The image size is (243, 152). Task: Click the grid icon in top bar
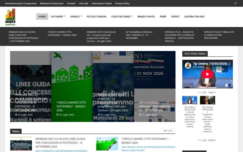[236, 3]
